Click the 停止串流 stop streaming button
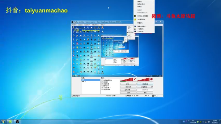The width and height of the screenshot is (221, 124). coord(145,84)
